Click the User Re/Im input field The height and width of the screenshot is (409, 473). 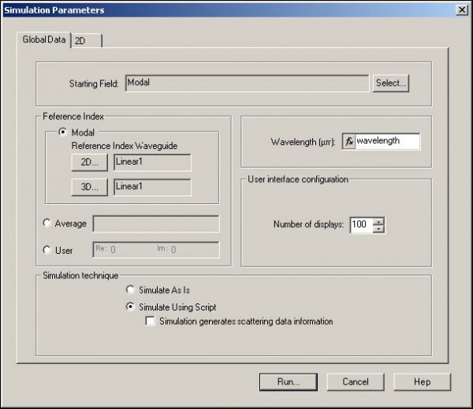coord(156,250)
